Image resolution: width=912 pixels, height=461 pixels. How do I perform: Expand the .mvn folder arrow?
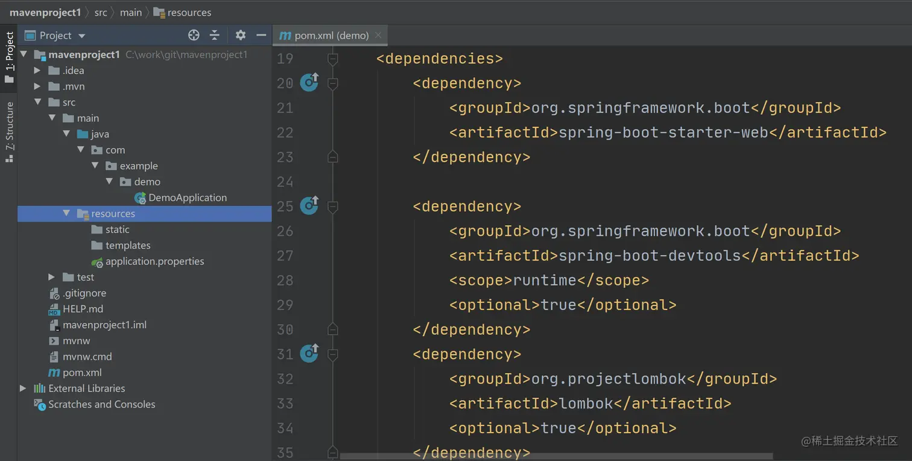point(37,86)
